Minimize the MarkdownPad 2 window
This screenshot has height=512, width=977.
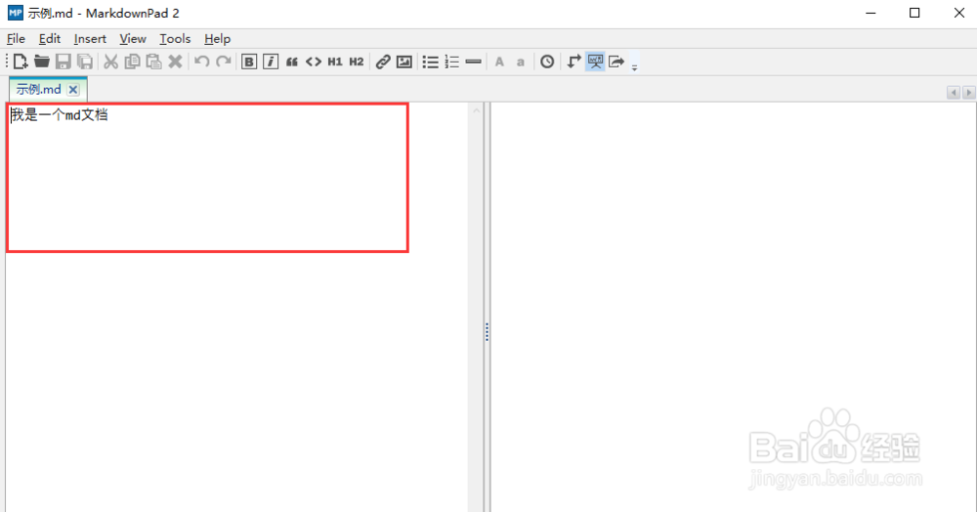[871, 13]
